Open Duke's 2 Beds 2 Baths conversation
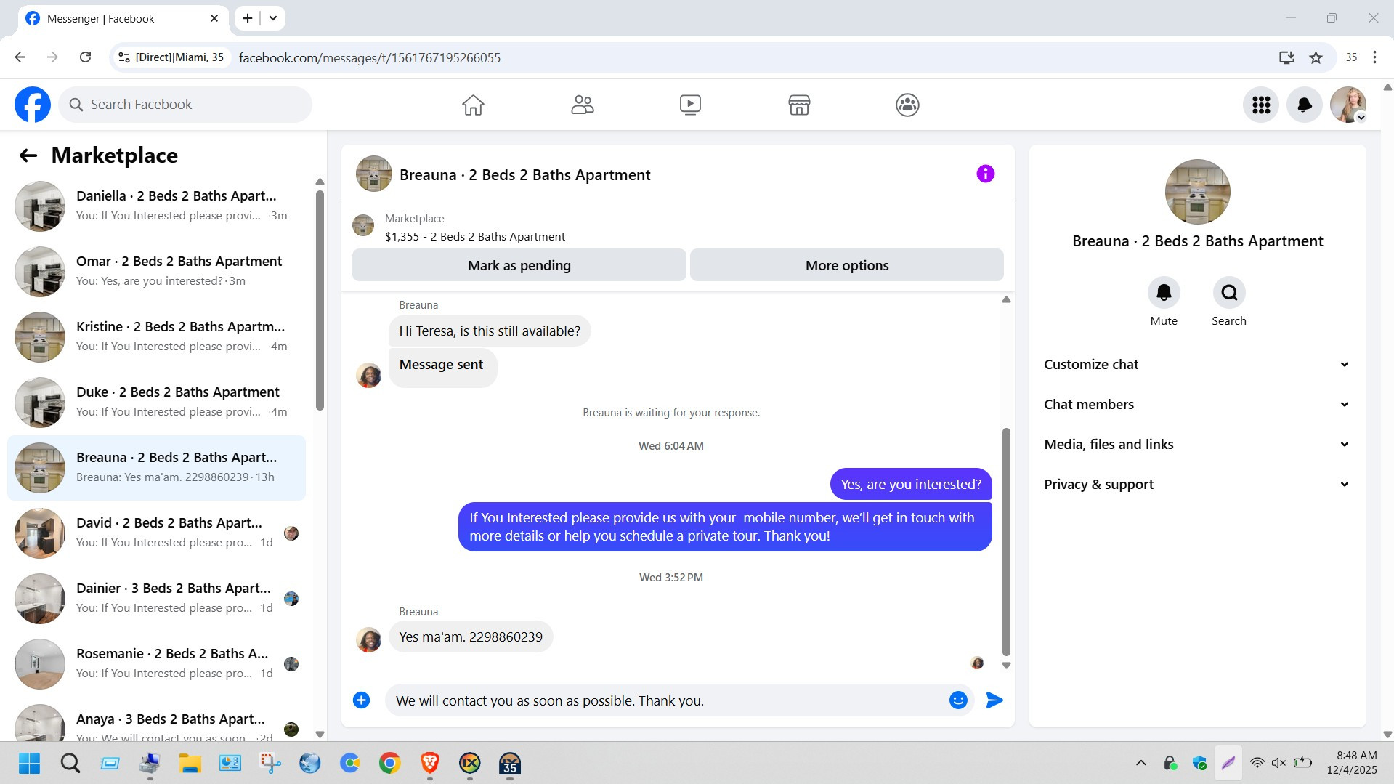This screenshot has width=1394, height=784. [156, 402]
